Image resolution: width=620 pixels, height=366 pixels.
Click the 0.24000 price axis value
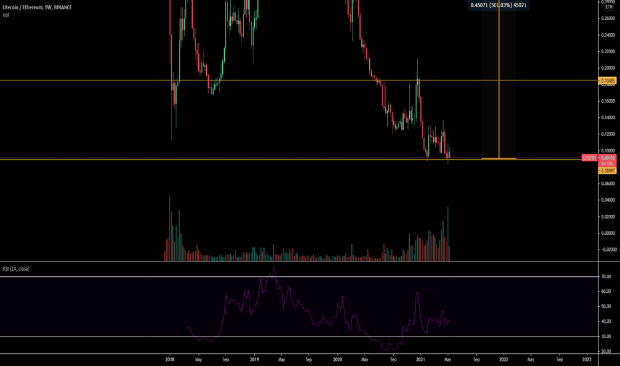pos(608,35)
